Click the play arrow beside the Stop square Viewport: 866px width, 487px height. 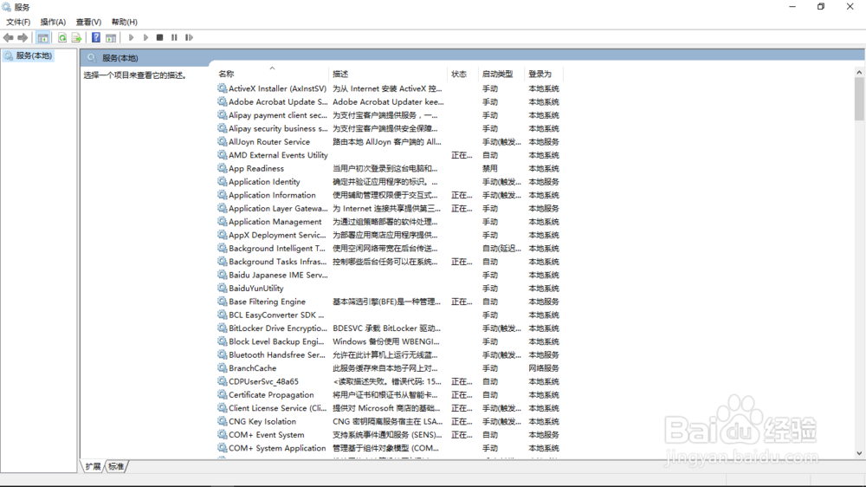(x=145, y=37)
